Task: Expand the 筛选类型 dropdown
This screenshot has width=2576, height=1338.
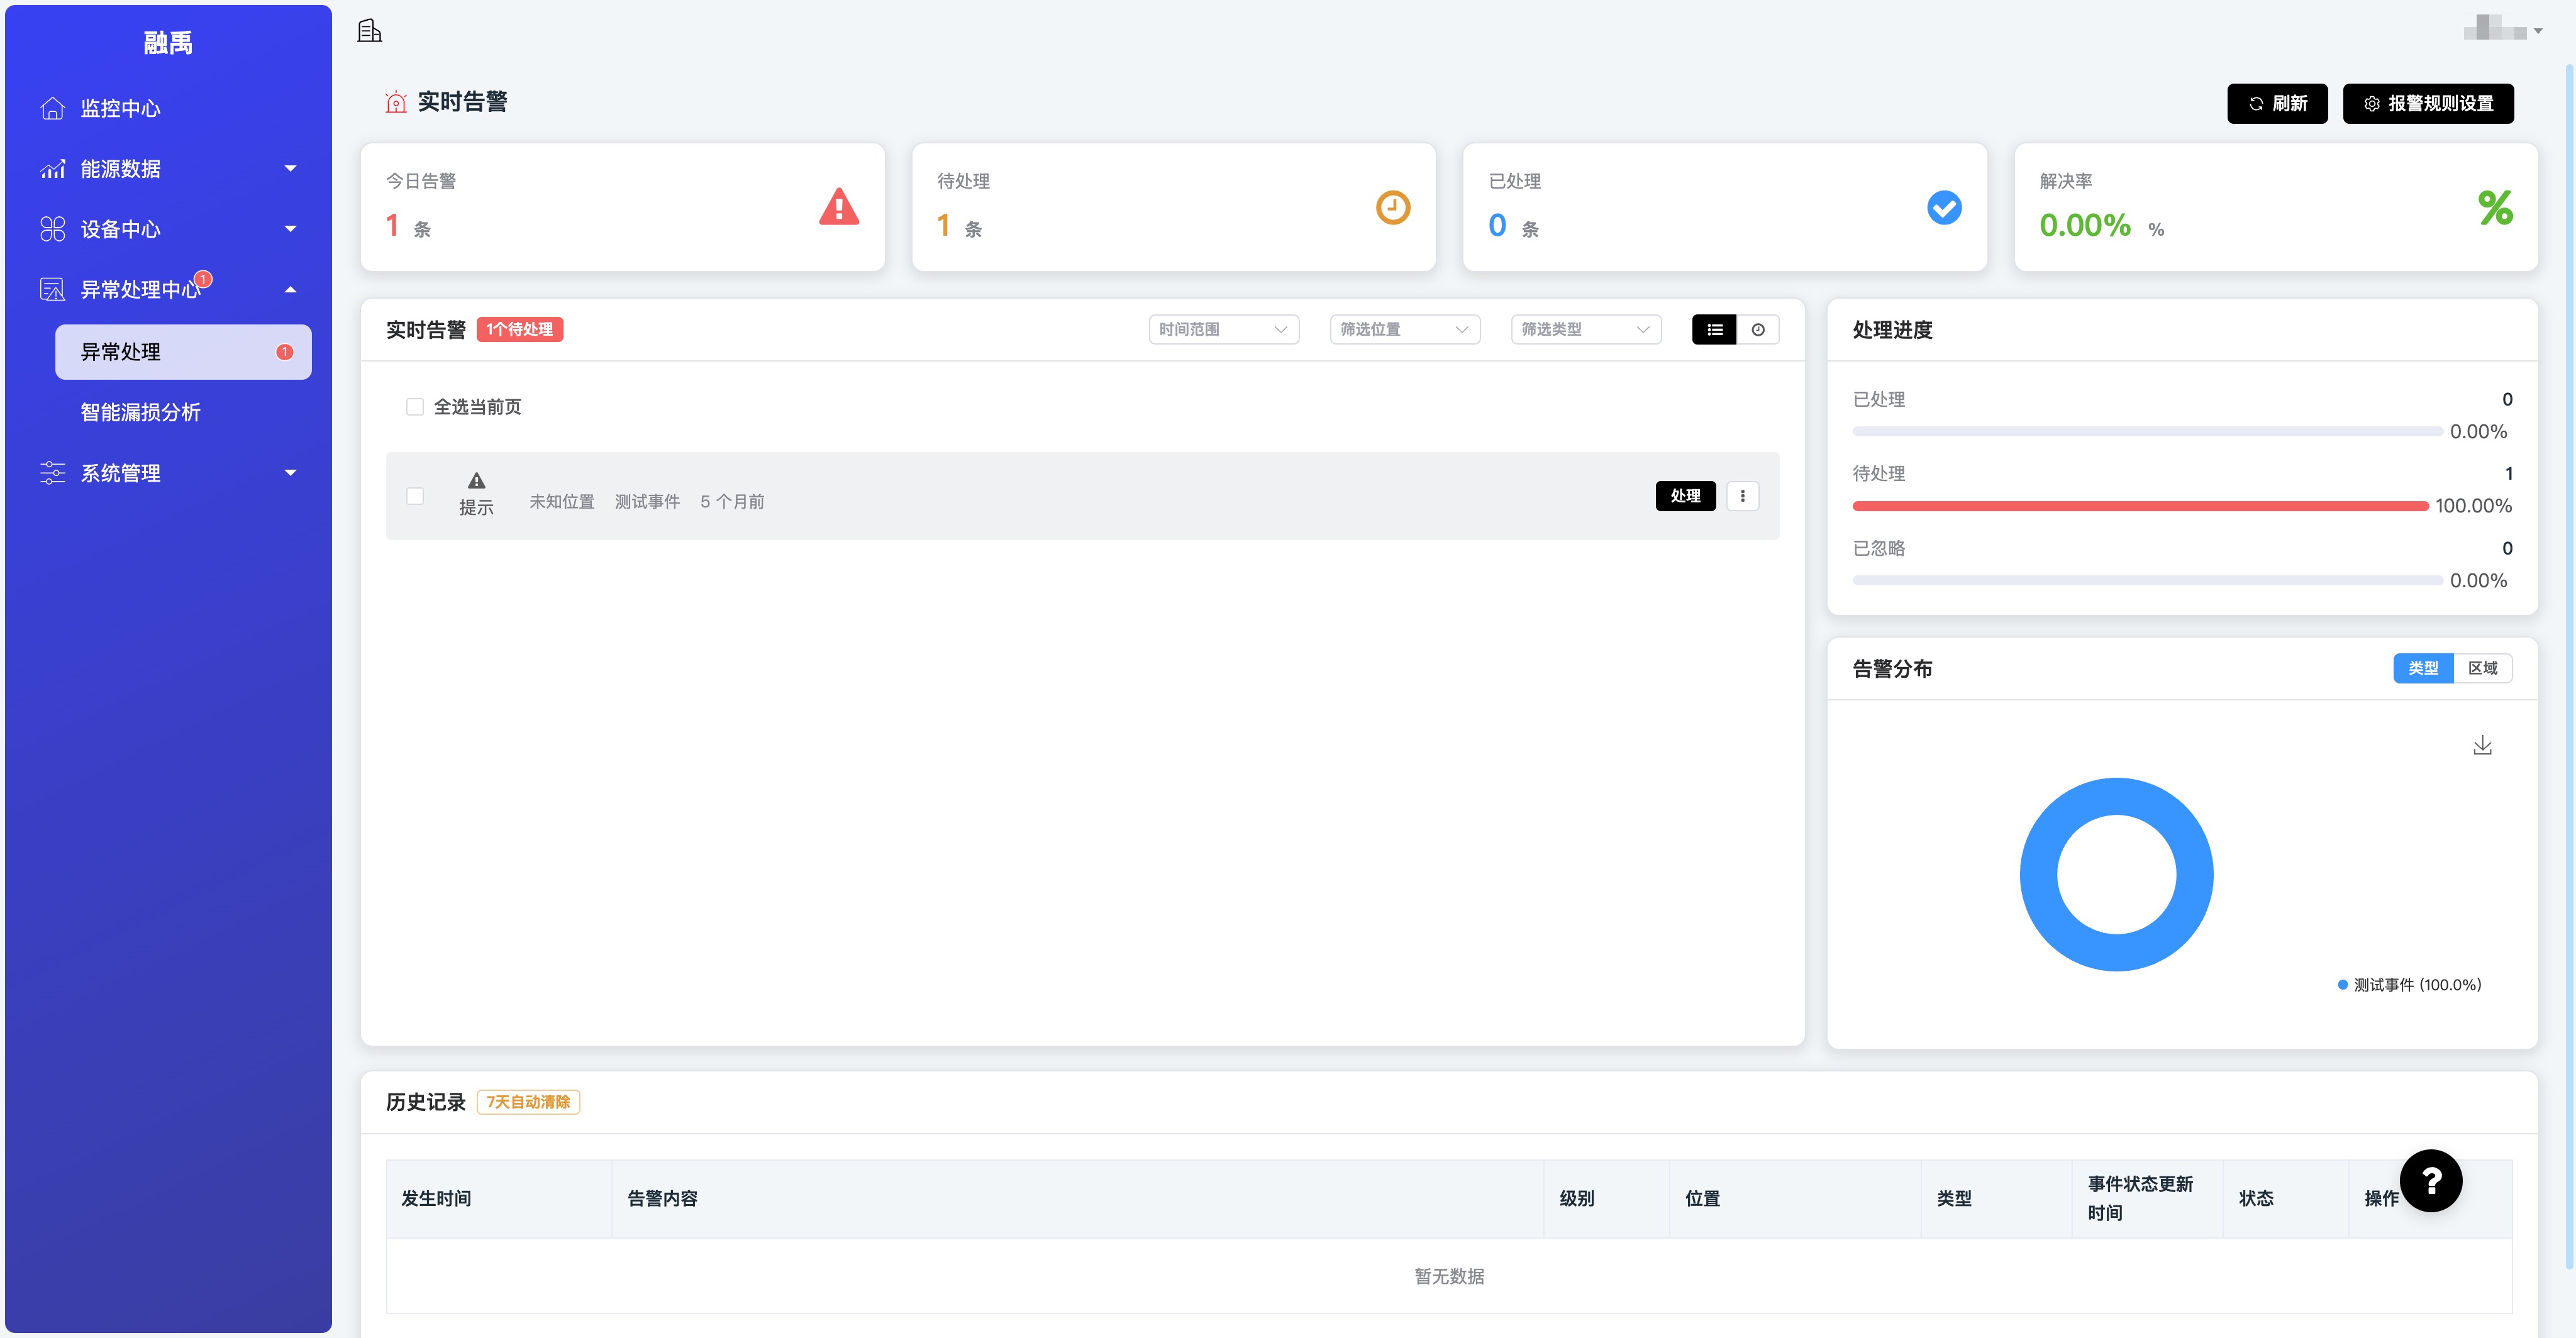Action: tap(1585, 329)
